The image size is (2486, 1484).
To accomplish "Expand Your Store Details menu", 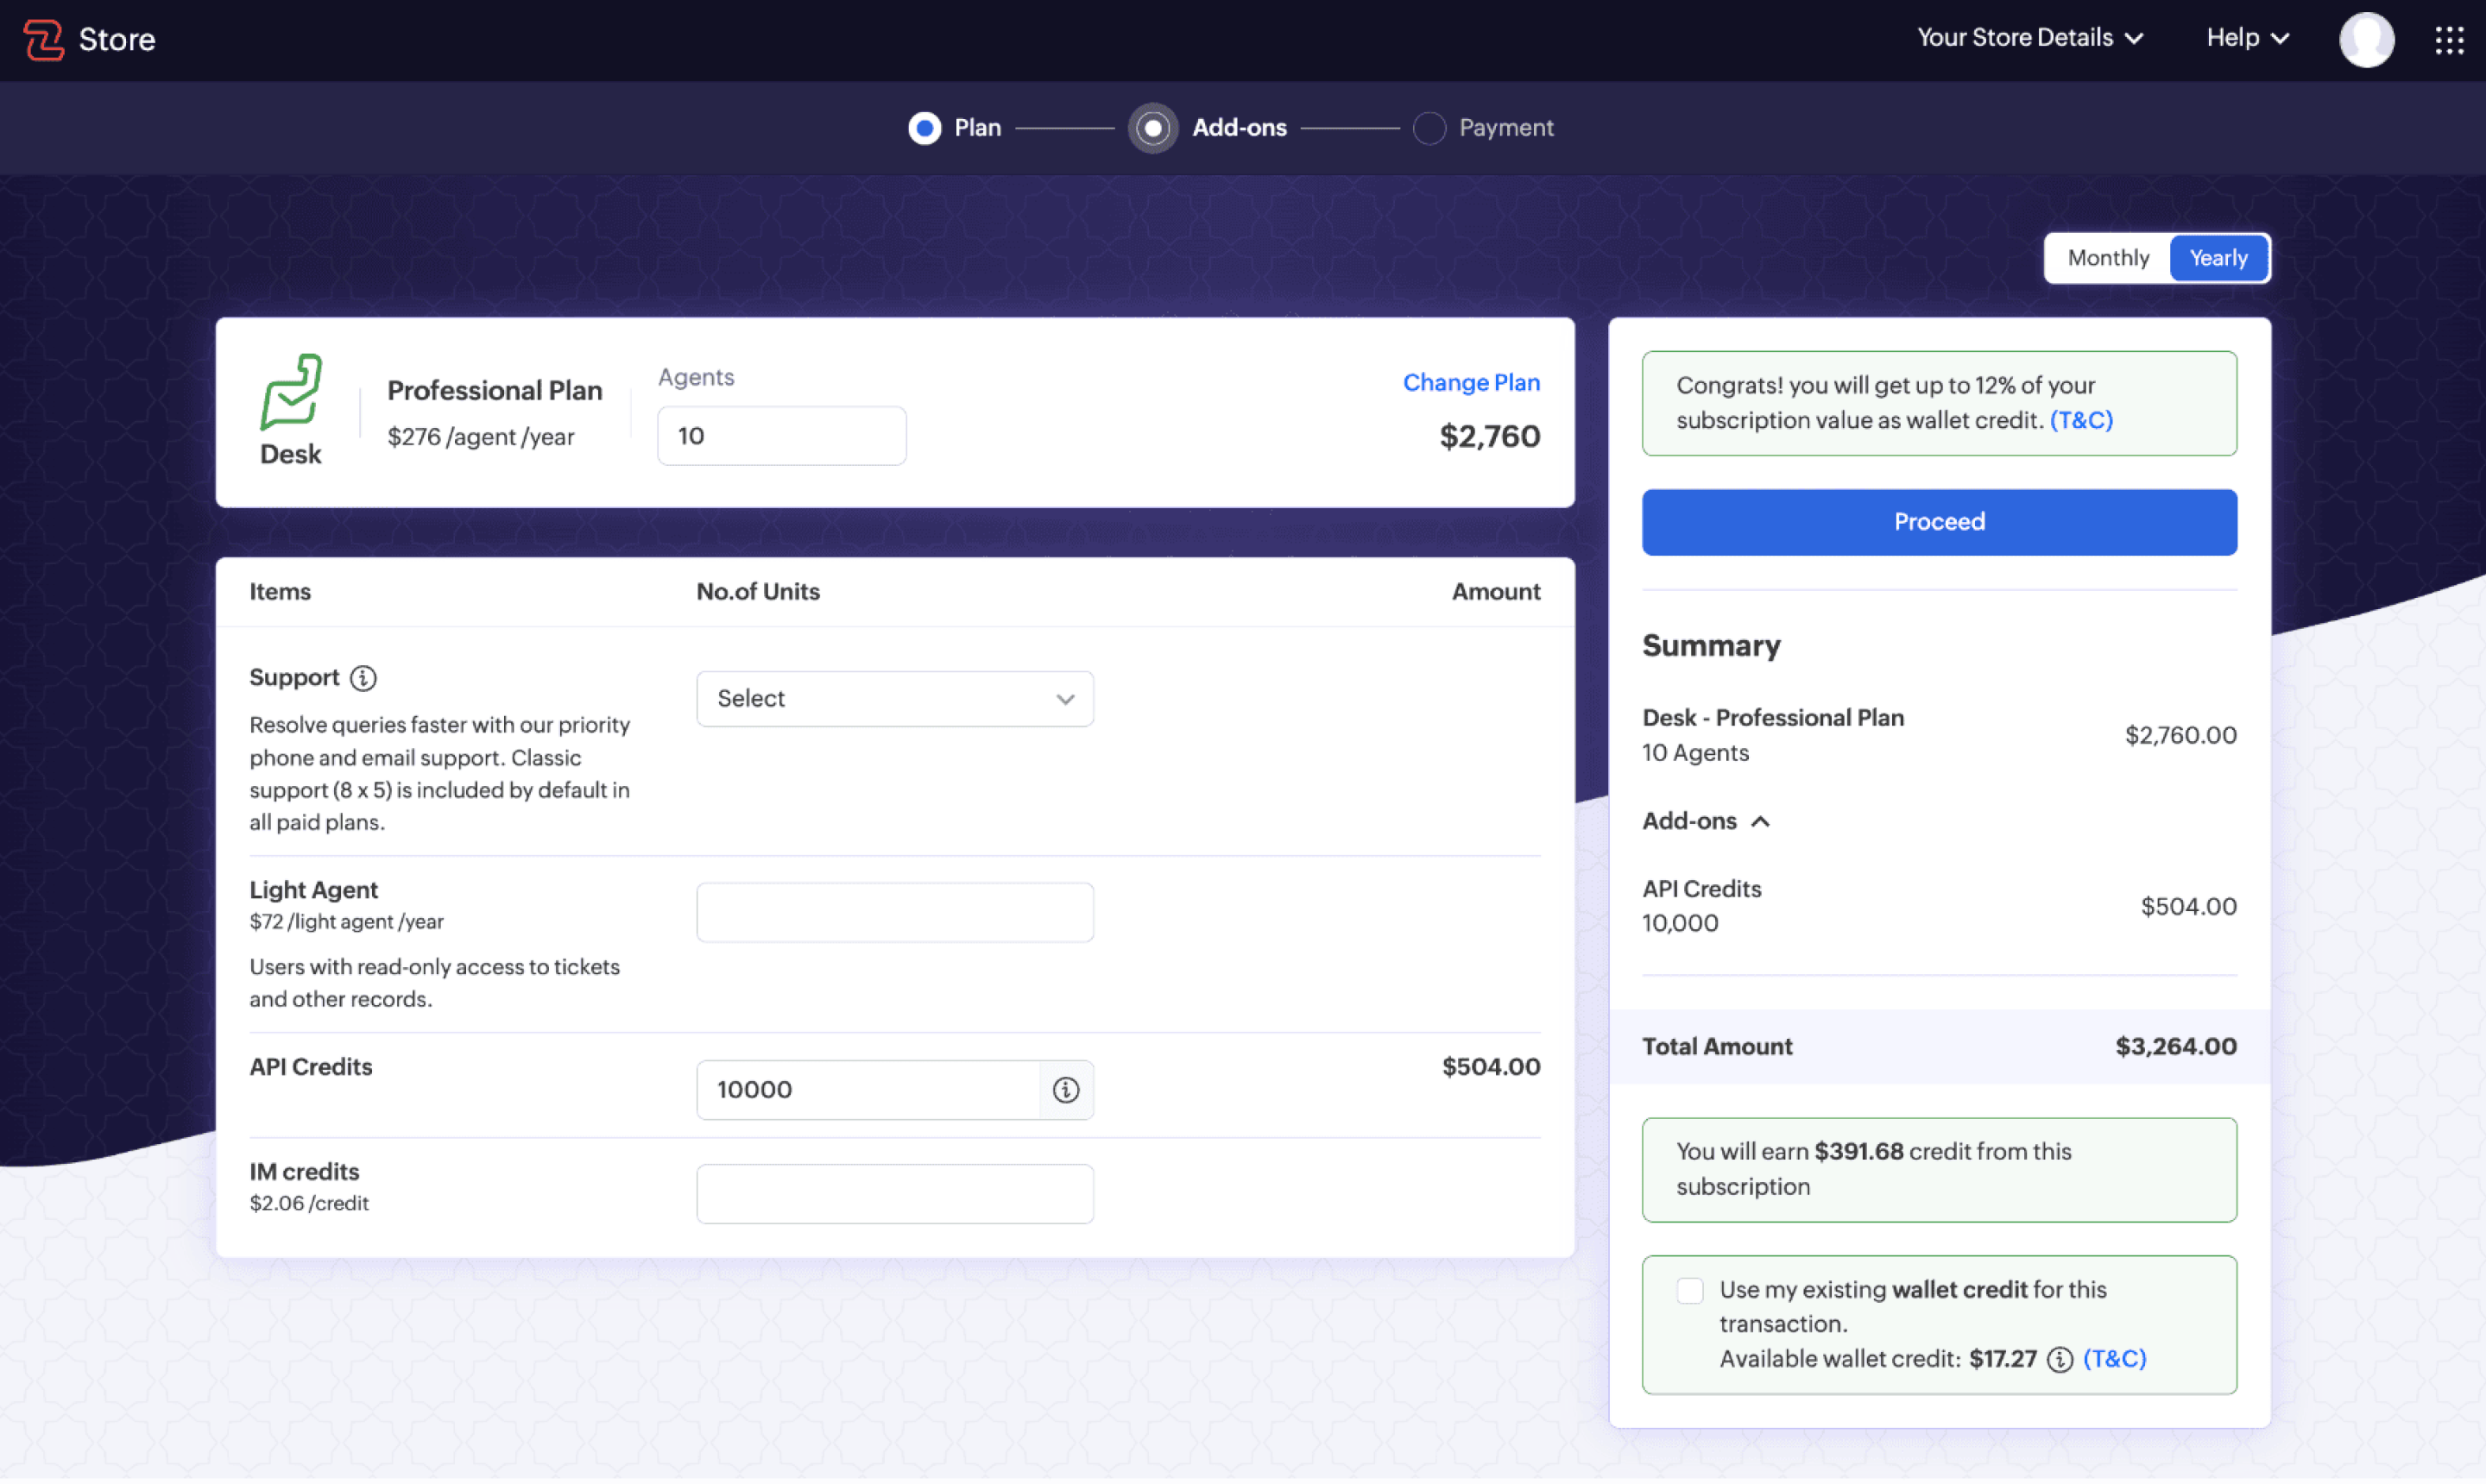I will [x=2030, y=38].
